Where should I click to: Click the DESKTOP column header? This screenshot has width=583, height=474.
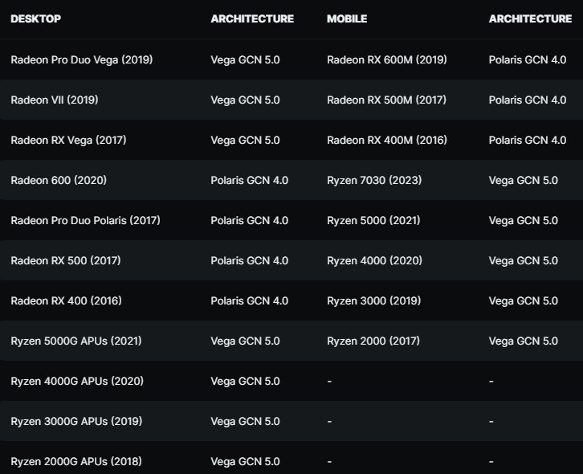(x=35, y=18)
